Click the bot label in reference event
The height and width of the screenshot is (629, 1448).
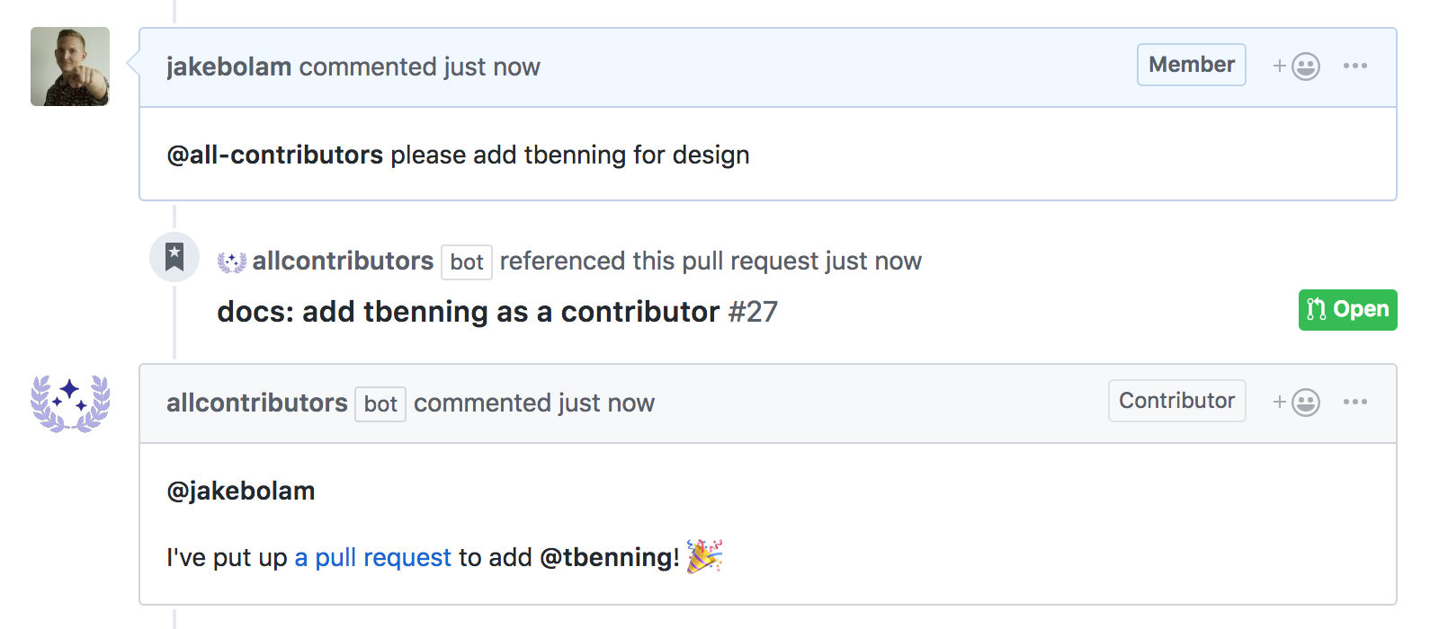coord(467,262)
